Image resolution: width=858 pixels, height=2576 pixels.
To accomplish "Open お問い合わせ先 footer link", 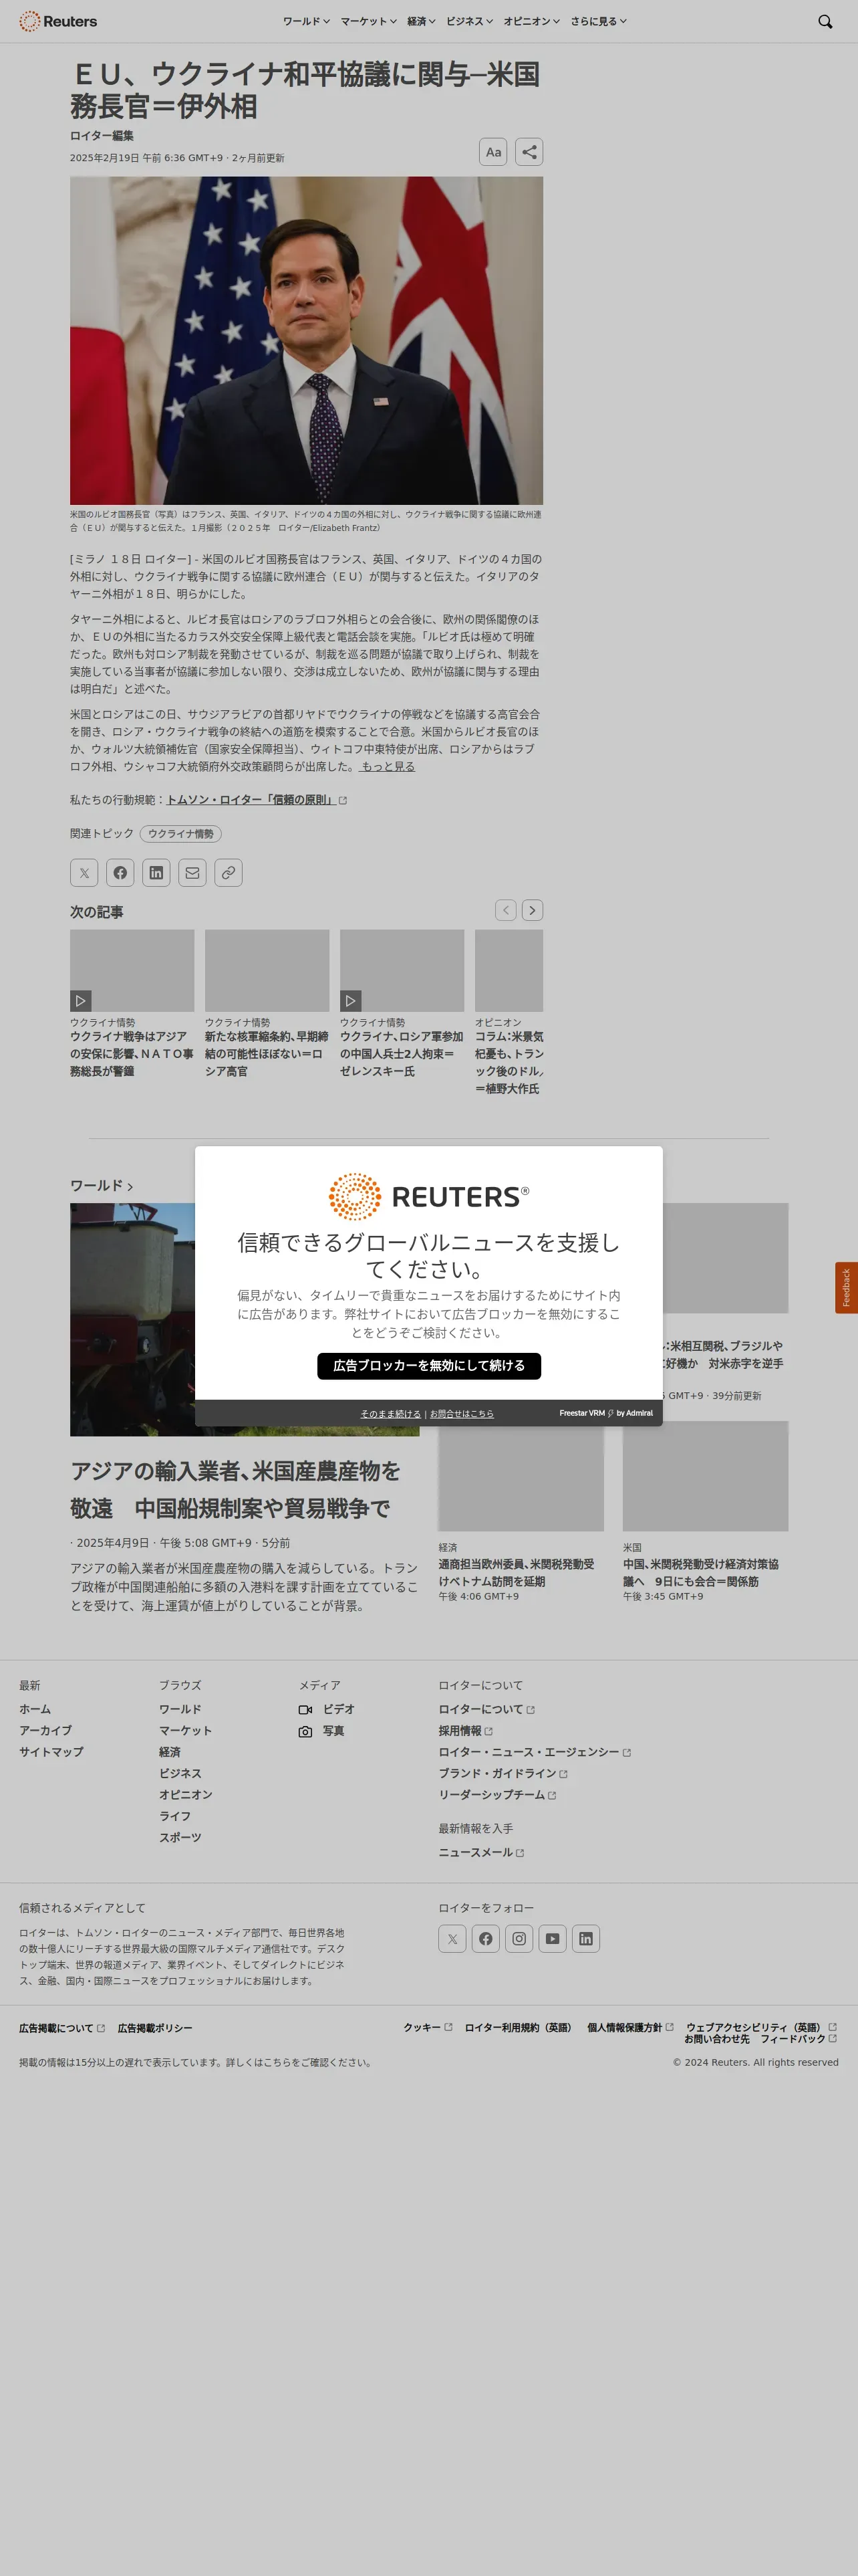I will pos(716,2039).
